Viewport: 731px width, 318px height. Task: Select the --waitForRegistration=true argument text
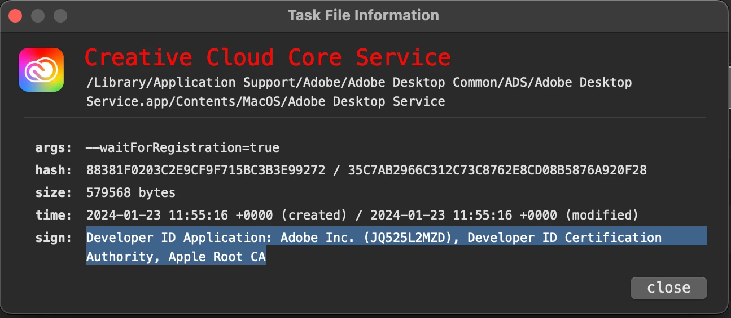(183, 148)
